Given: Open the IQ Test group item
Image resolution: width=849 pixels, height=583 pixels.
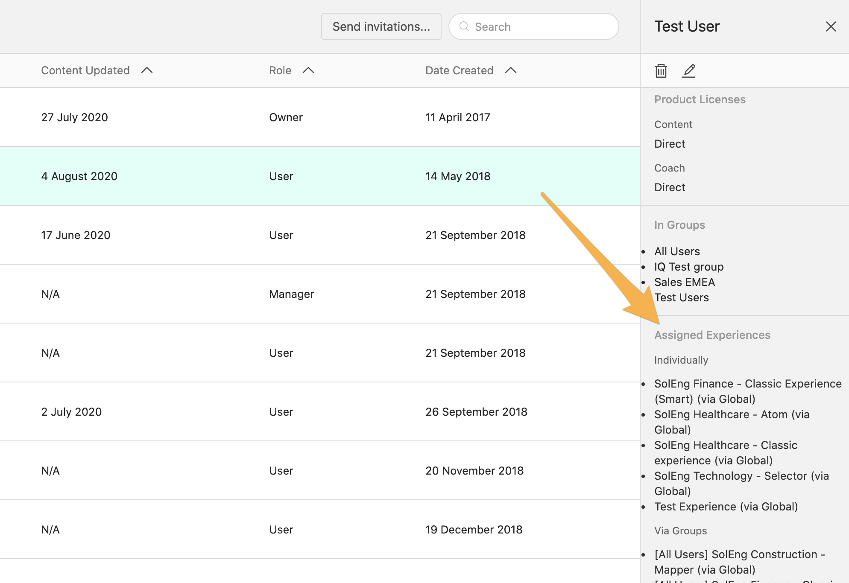Looking at the screenshot, I should [x=689, y=267].
